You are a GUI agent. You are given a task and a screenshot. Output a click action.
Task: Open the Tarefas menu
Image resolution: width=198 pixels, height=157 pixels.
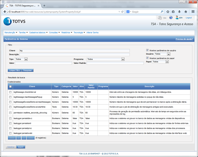tap(23, 32)
